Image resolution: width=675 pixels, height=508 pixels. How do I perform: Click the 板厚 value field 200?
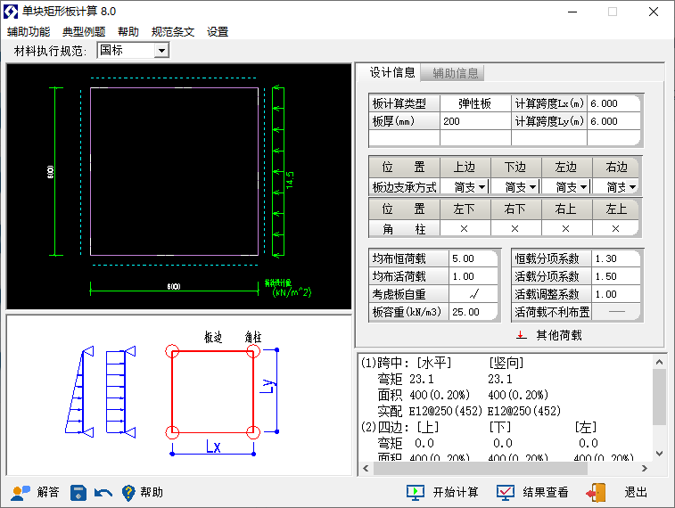(x=475, y=121)
